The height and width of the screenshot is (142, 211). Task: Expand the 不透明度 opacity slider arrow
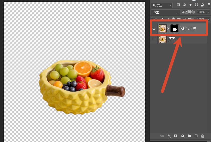coord(208,12)
